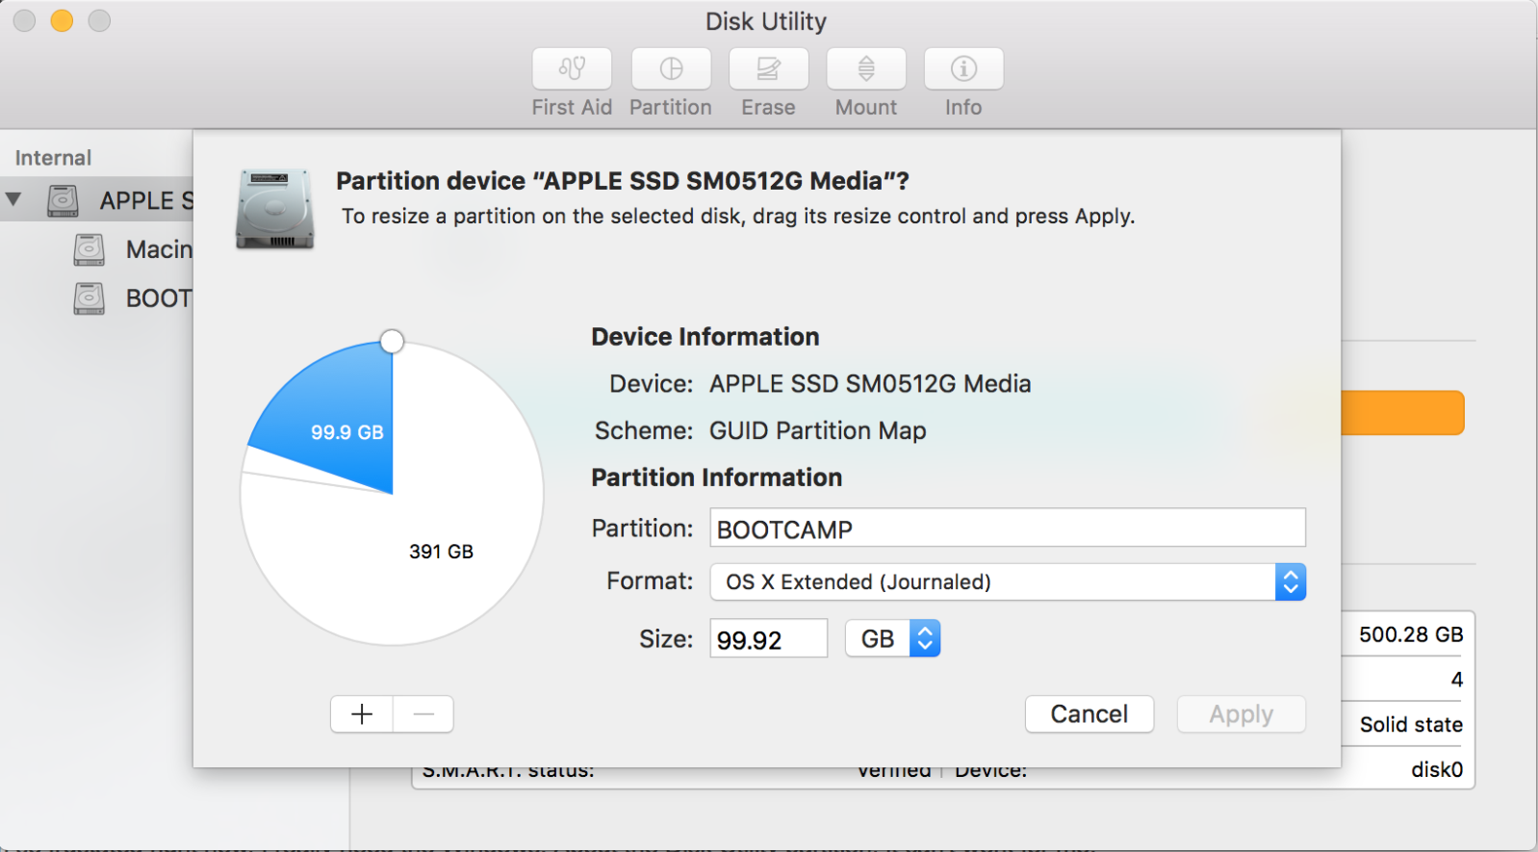Click the Apply button
Image resolution: width=1538 pixels, height=852 pixels.
(x=1241, y=714)
